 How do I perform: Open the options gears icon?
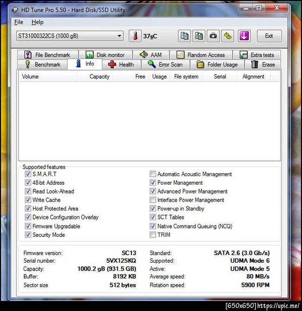tap(228, 36)
